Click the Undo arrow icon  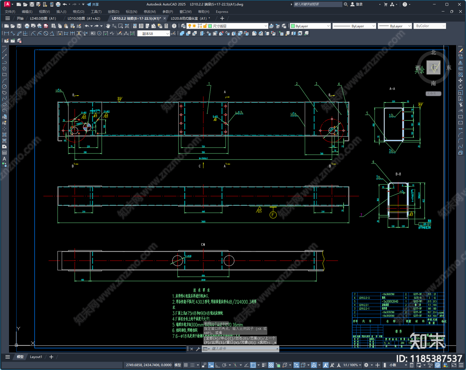(87, 26)
